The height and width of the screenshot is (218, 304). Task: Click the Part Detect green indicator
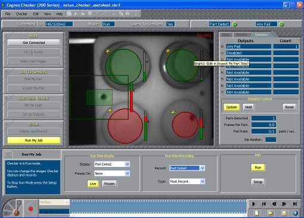click(x=235, y=24)
